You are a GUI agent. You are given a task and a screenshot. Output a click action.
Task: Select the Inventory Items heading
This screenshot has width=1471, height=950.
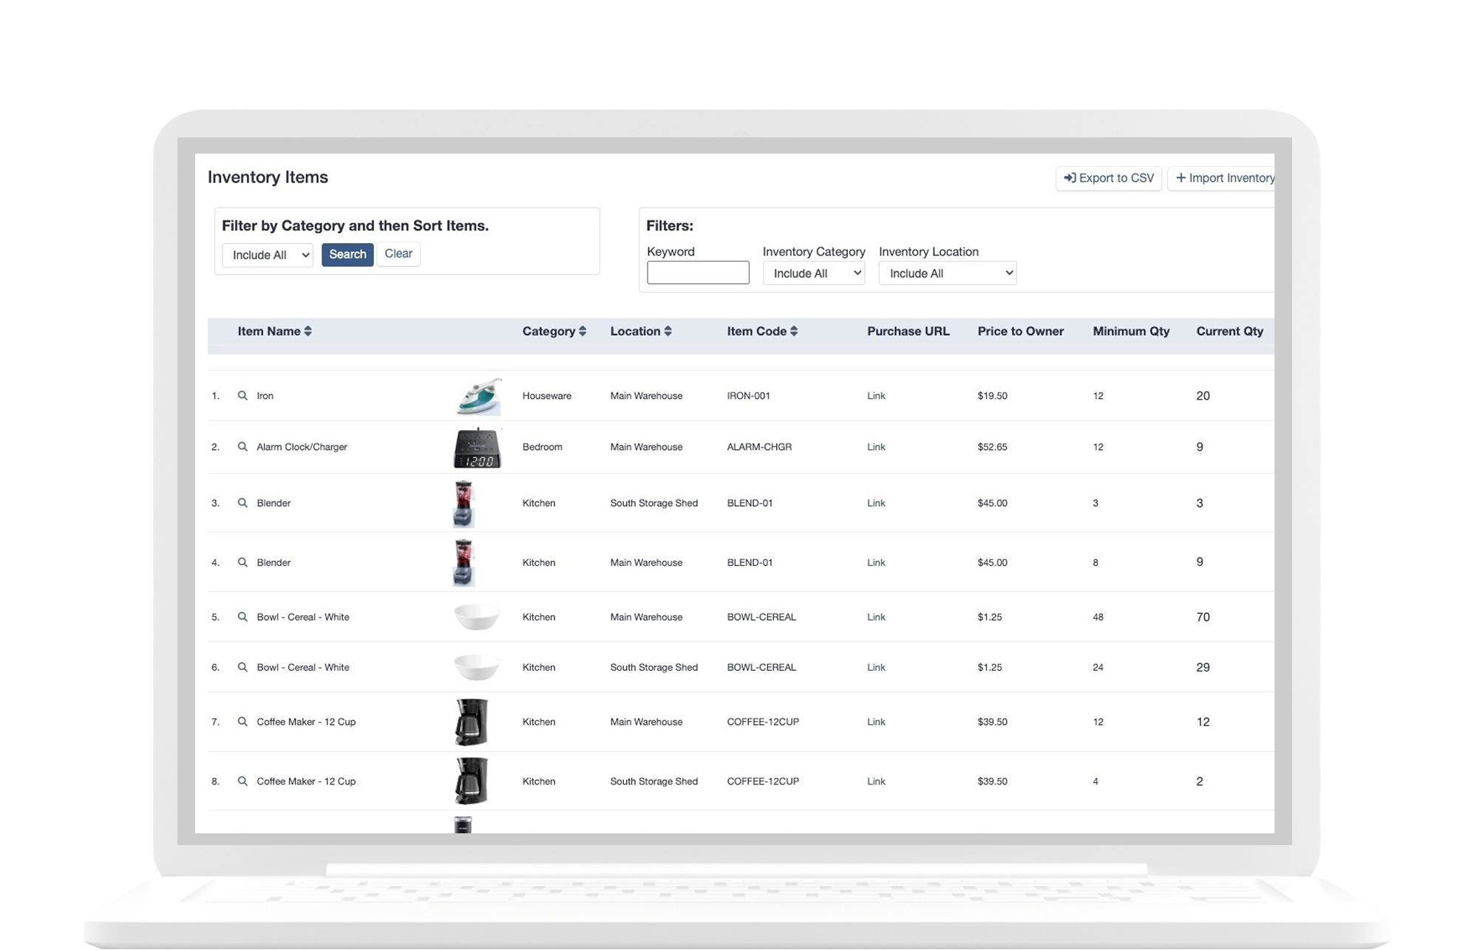[268, 177]
